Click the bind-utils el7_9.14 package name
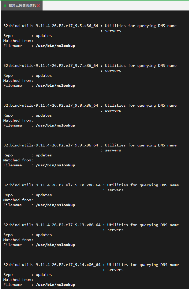Image resolution: width=189 pixels, height=289 pixels. point(52,265)
